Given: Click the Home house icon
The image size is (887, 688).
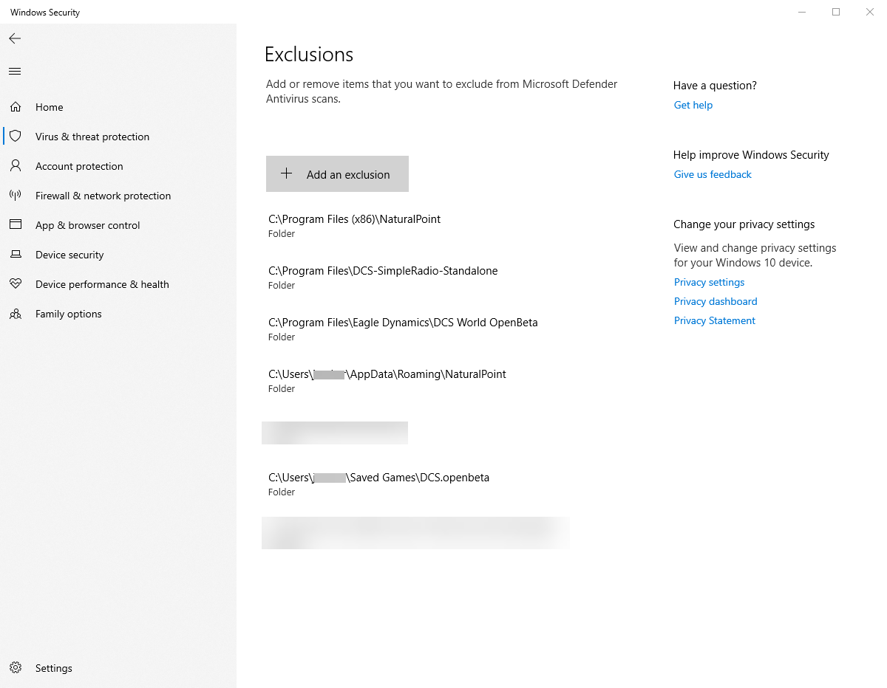Looking at the screenshot, I should coord(16,107).
